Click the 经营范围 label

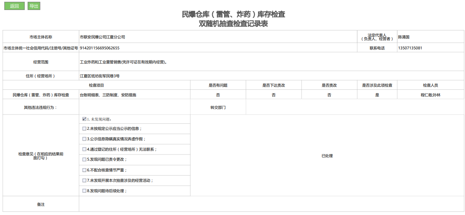(41, 62)
